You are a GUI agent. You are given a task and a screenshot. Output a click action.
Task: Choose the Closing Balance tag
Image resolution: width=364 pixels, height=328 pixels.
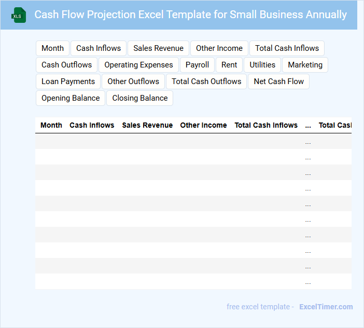click(x=140, y=98)
